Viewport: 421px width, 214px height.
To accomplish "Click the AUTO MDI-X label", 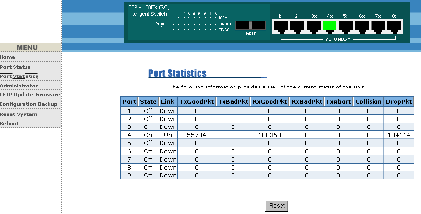I will 338,39.
